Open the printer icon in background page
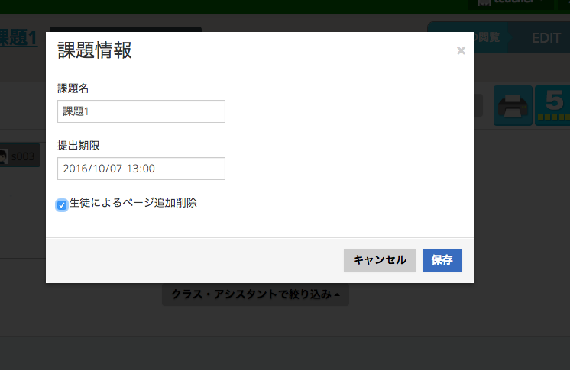 point(513,106)
